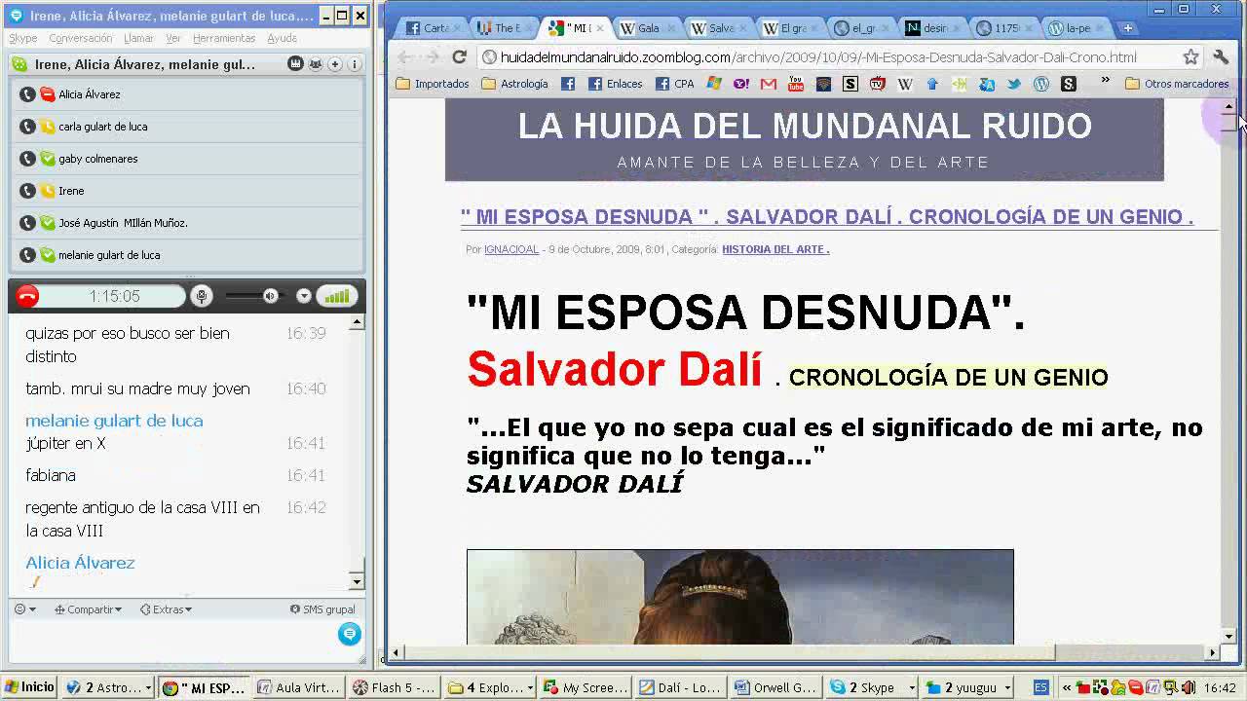The height and width of the screenshot is (701, 1247).
Task: Expand hidden system tray icons
Action: click(x=1068, y=687)
